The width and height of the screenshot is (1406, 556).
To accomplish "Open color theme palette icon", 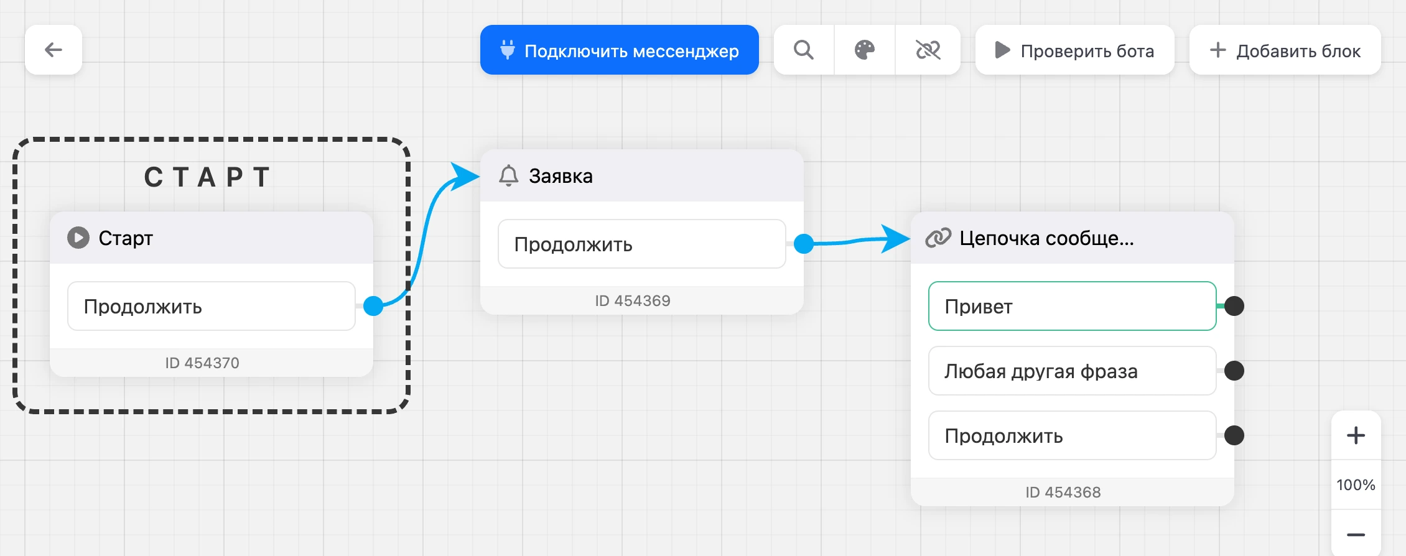I will tap(865, 50).
